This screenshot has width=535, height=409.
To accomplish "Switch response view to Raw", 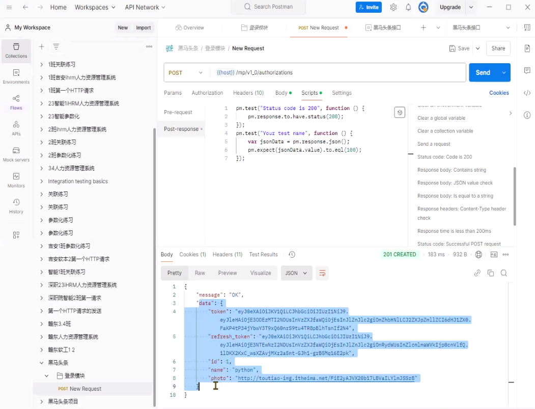I will click(200, 273).
